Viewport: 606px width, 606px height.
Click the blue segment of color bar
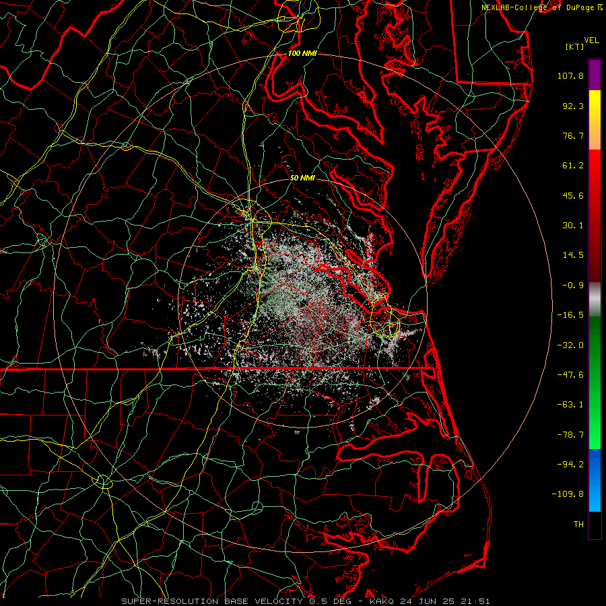tap(595, 480)
